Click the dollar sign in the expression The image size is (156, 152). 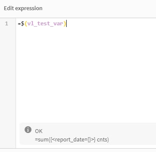click(x=22, y=24)
